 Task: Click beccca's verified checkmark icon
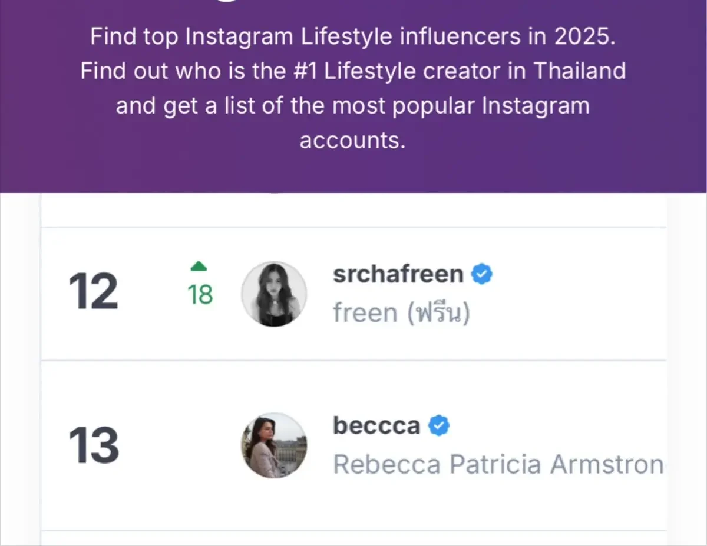(440, 425)
